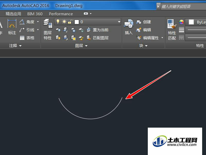Click 编辑属性 edit attributes button
This screenshot has height=155, width=206.
coord(148,38)
